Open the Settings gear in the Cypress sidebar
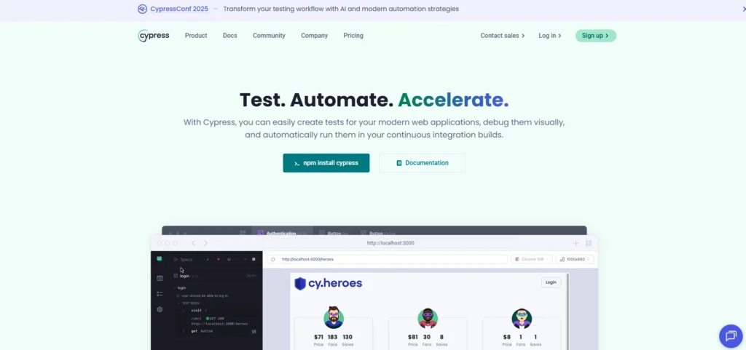 (160, 309)
